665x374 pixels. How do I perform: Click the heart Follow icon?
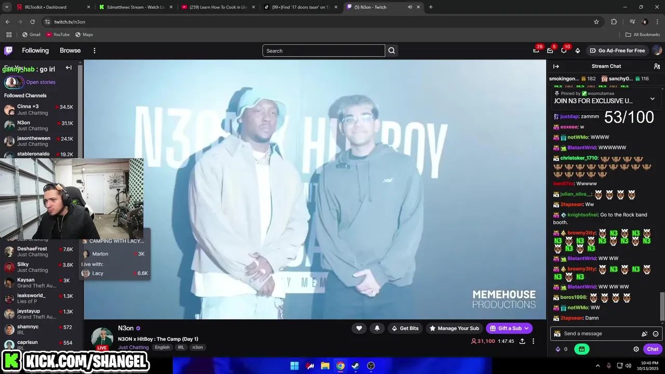click(x=359, y=328)
